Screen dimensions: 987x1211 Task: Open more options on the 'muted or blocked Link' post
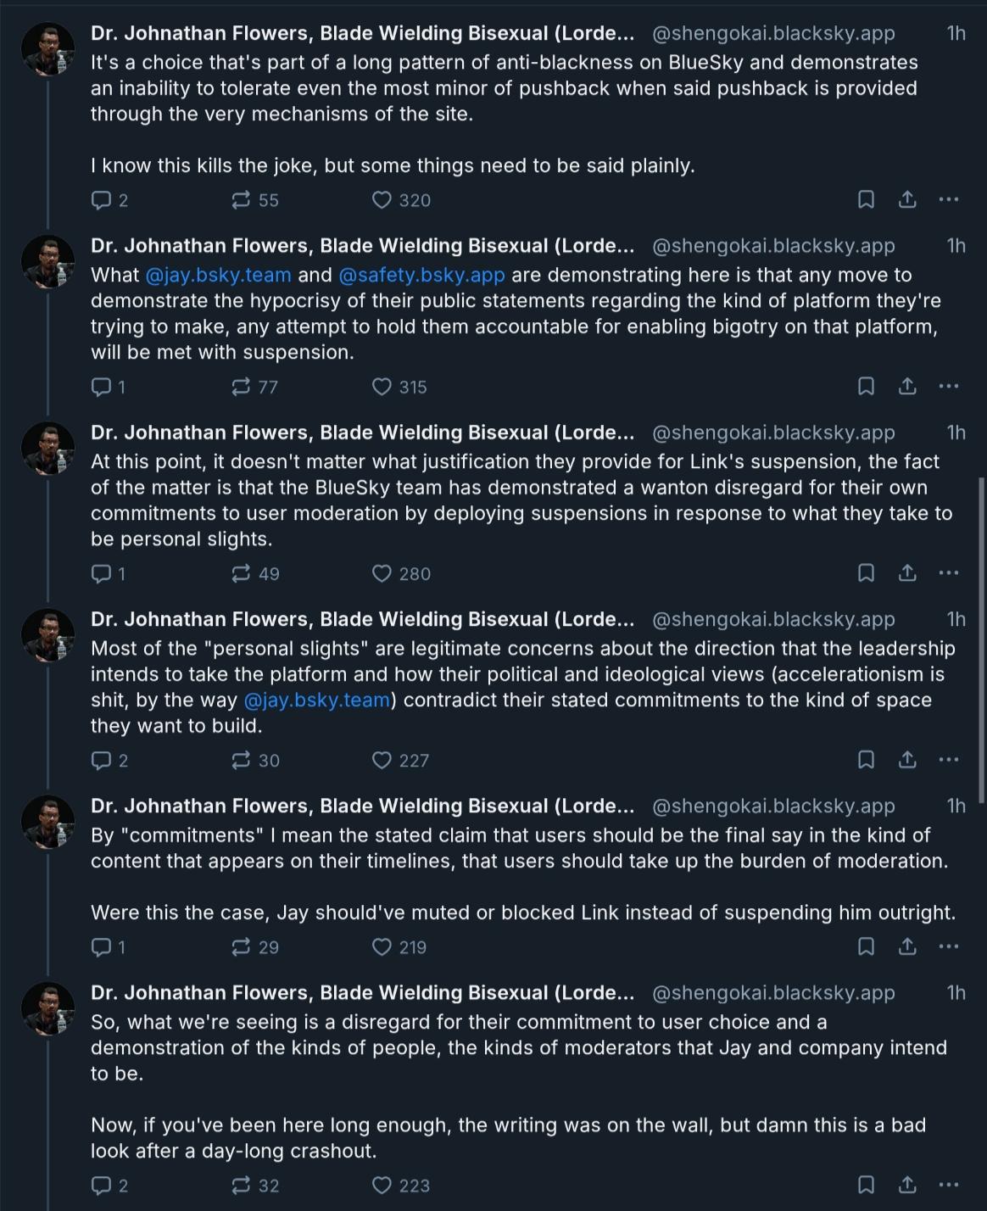point(949,947)
